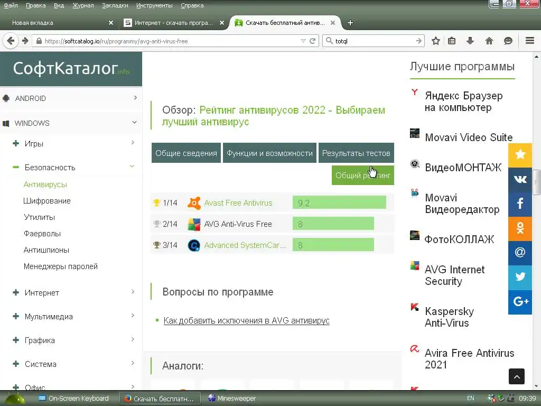Click the chat smiley toolbar icon
541x406 pixels.
tap(508, 41)
